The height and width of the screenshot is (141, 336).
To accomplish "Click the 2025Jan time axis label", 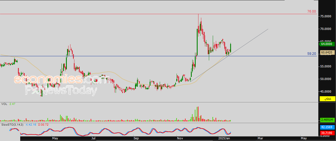I will (224, 138).
